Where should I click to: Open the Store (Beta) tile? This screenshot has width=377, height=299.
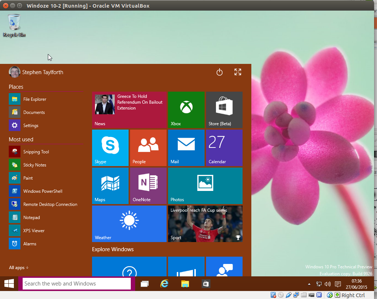click(x=224, y=110)
